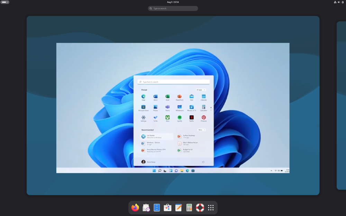
Task: Open the Files manager in the dock
Action: [x=157, y=208]
